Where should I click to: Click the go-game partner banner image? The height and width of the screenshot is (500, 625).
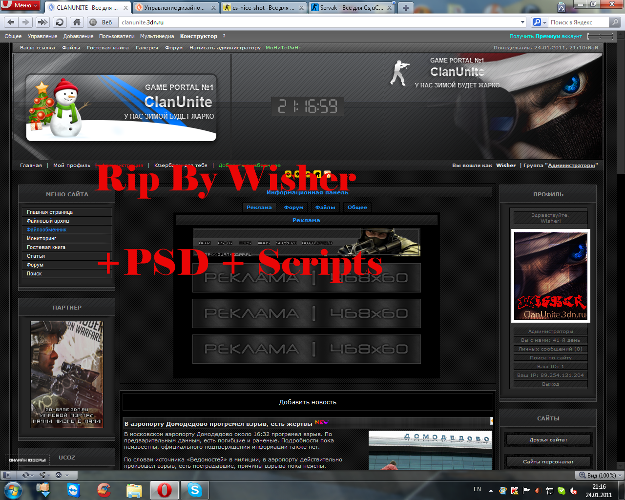[67, 375]
